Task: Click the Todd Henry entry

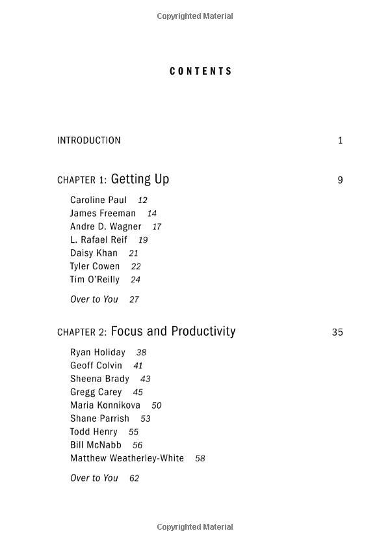Action: coord(94,432)
